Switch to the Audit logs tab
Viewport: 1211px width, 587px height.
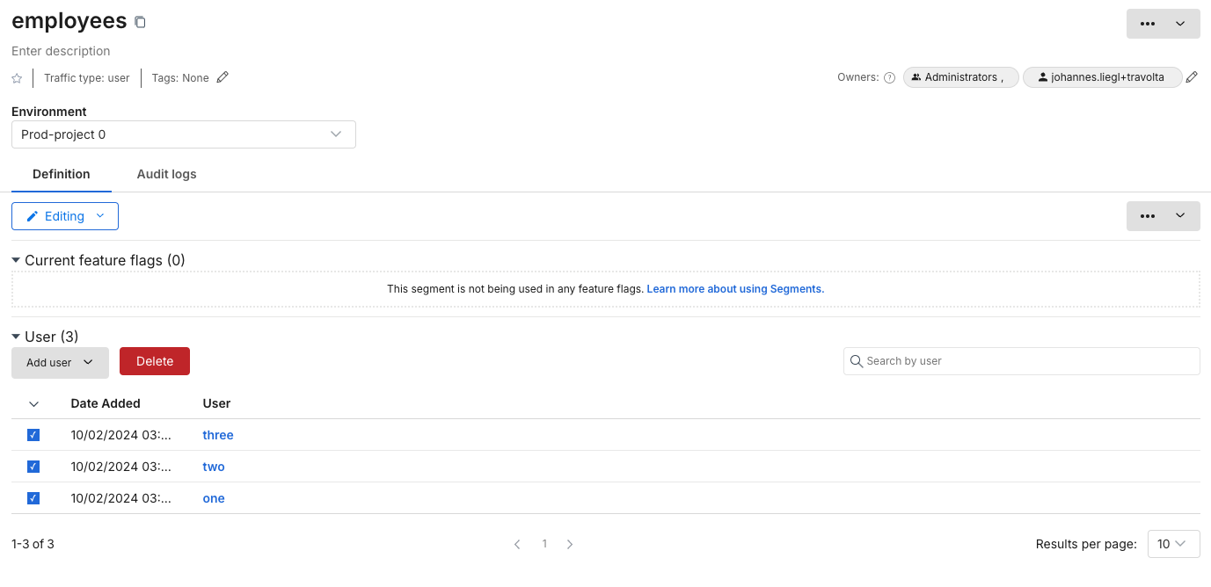point(166,174)
